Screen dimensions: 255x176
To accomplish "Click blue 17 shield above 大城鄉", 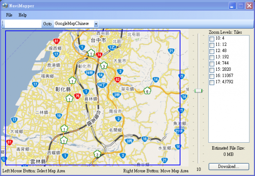I will point(14,120).
